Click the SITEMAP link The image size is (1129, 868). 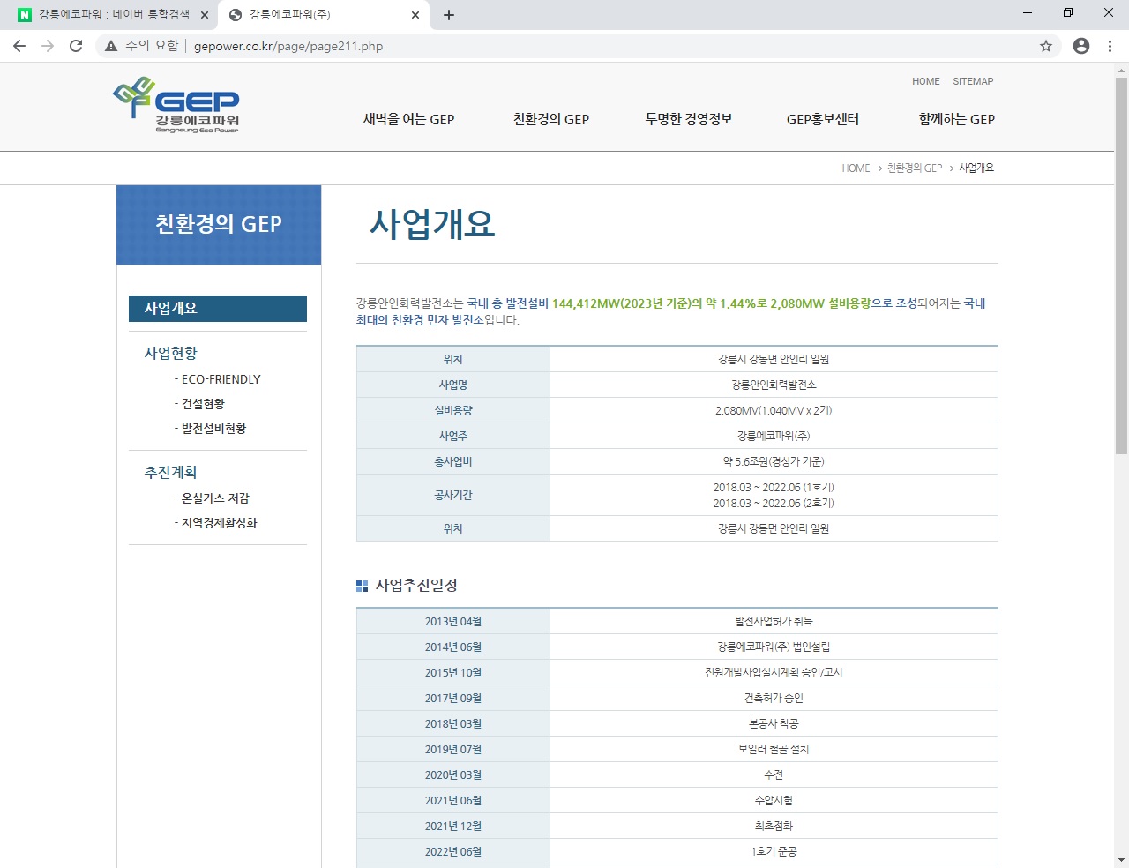(x=973, y=81)
